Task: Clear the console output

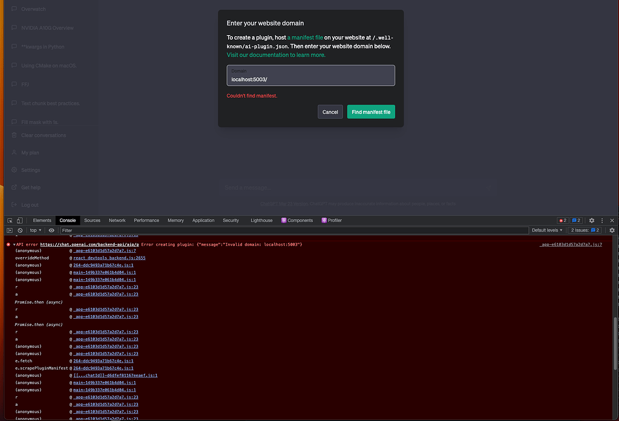Action: (x=19, y=230)
